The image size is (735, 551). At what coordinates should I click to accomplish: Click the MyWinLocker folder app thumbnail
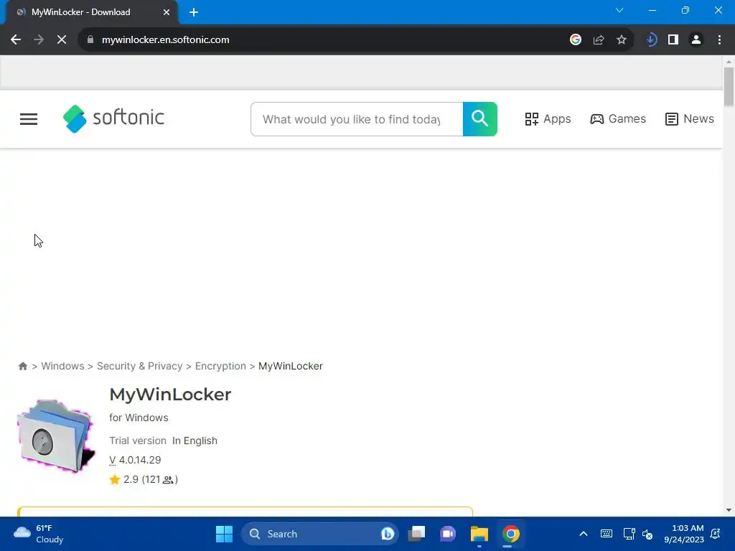[56, 435]
